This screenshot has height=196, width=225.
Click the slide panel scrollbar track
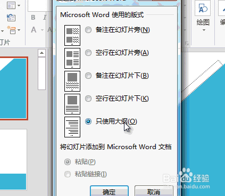(x=41, y=73)
